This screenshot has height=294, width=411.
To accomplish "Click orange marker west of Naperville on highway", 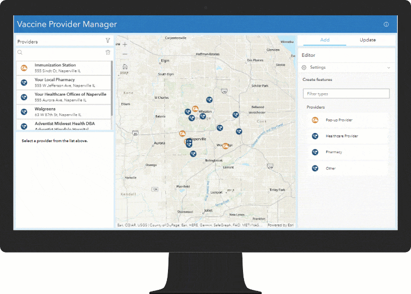I will [x=182, y=134].
